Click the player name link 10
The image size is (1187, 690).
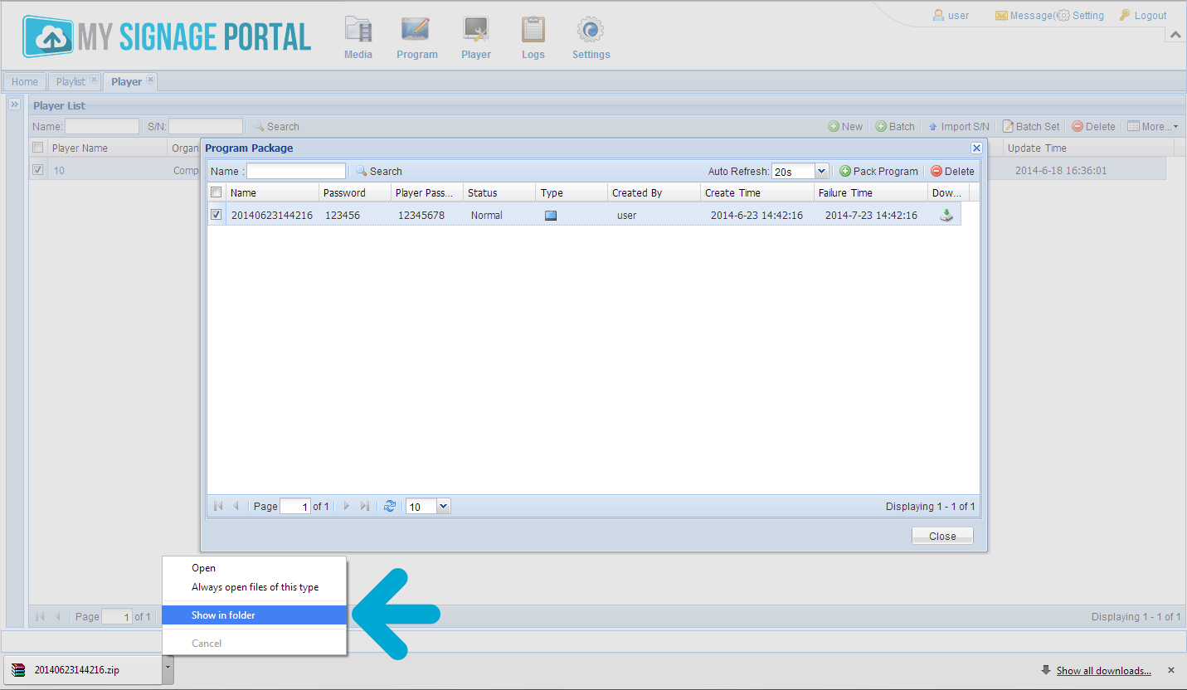59,170
